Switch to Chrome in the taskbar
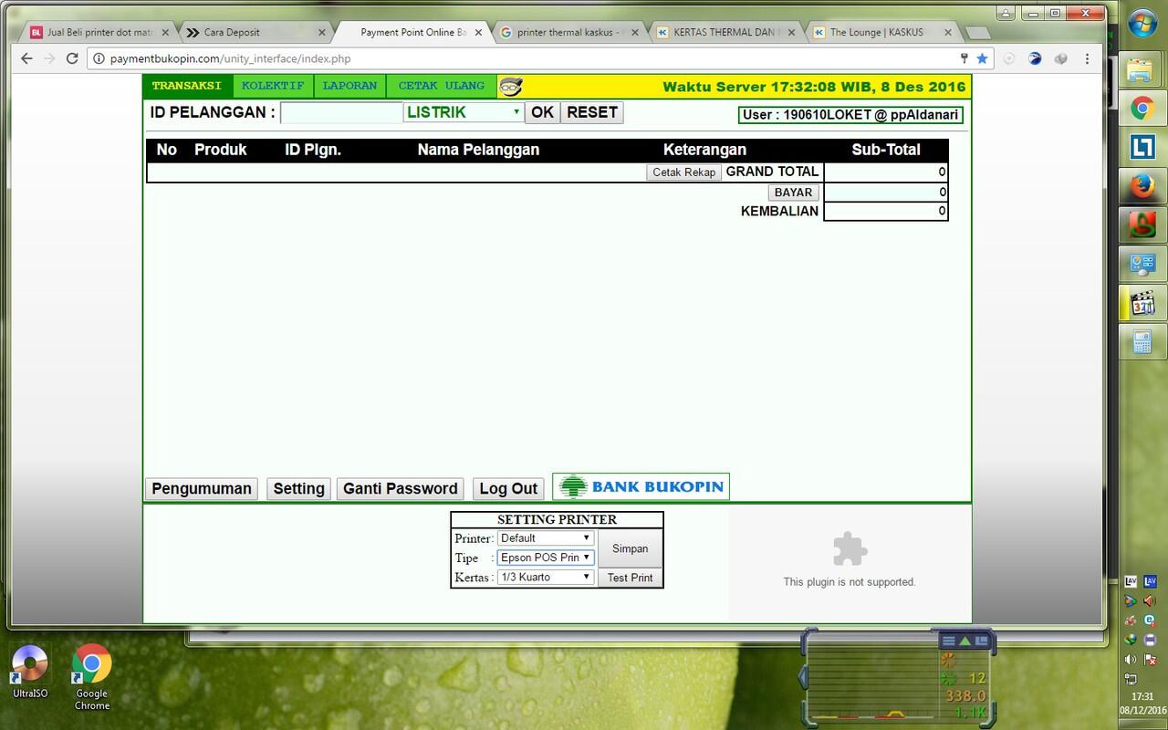This screenshot has height=730, width=1168. point(1142,109)
